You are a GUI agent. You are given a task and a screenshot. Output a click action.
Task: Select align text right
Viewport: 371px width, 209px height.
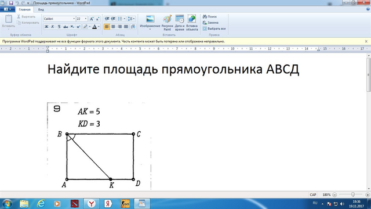point(120,27)
